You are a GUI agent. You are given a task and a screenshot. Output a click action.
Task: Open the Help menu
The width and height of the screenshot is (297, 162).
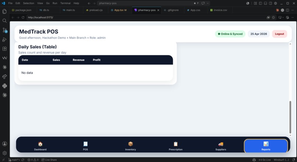click(76, 3)
